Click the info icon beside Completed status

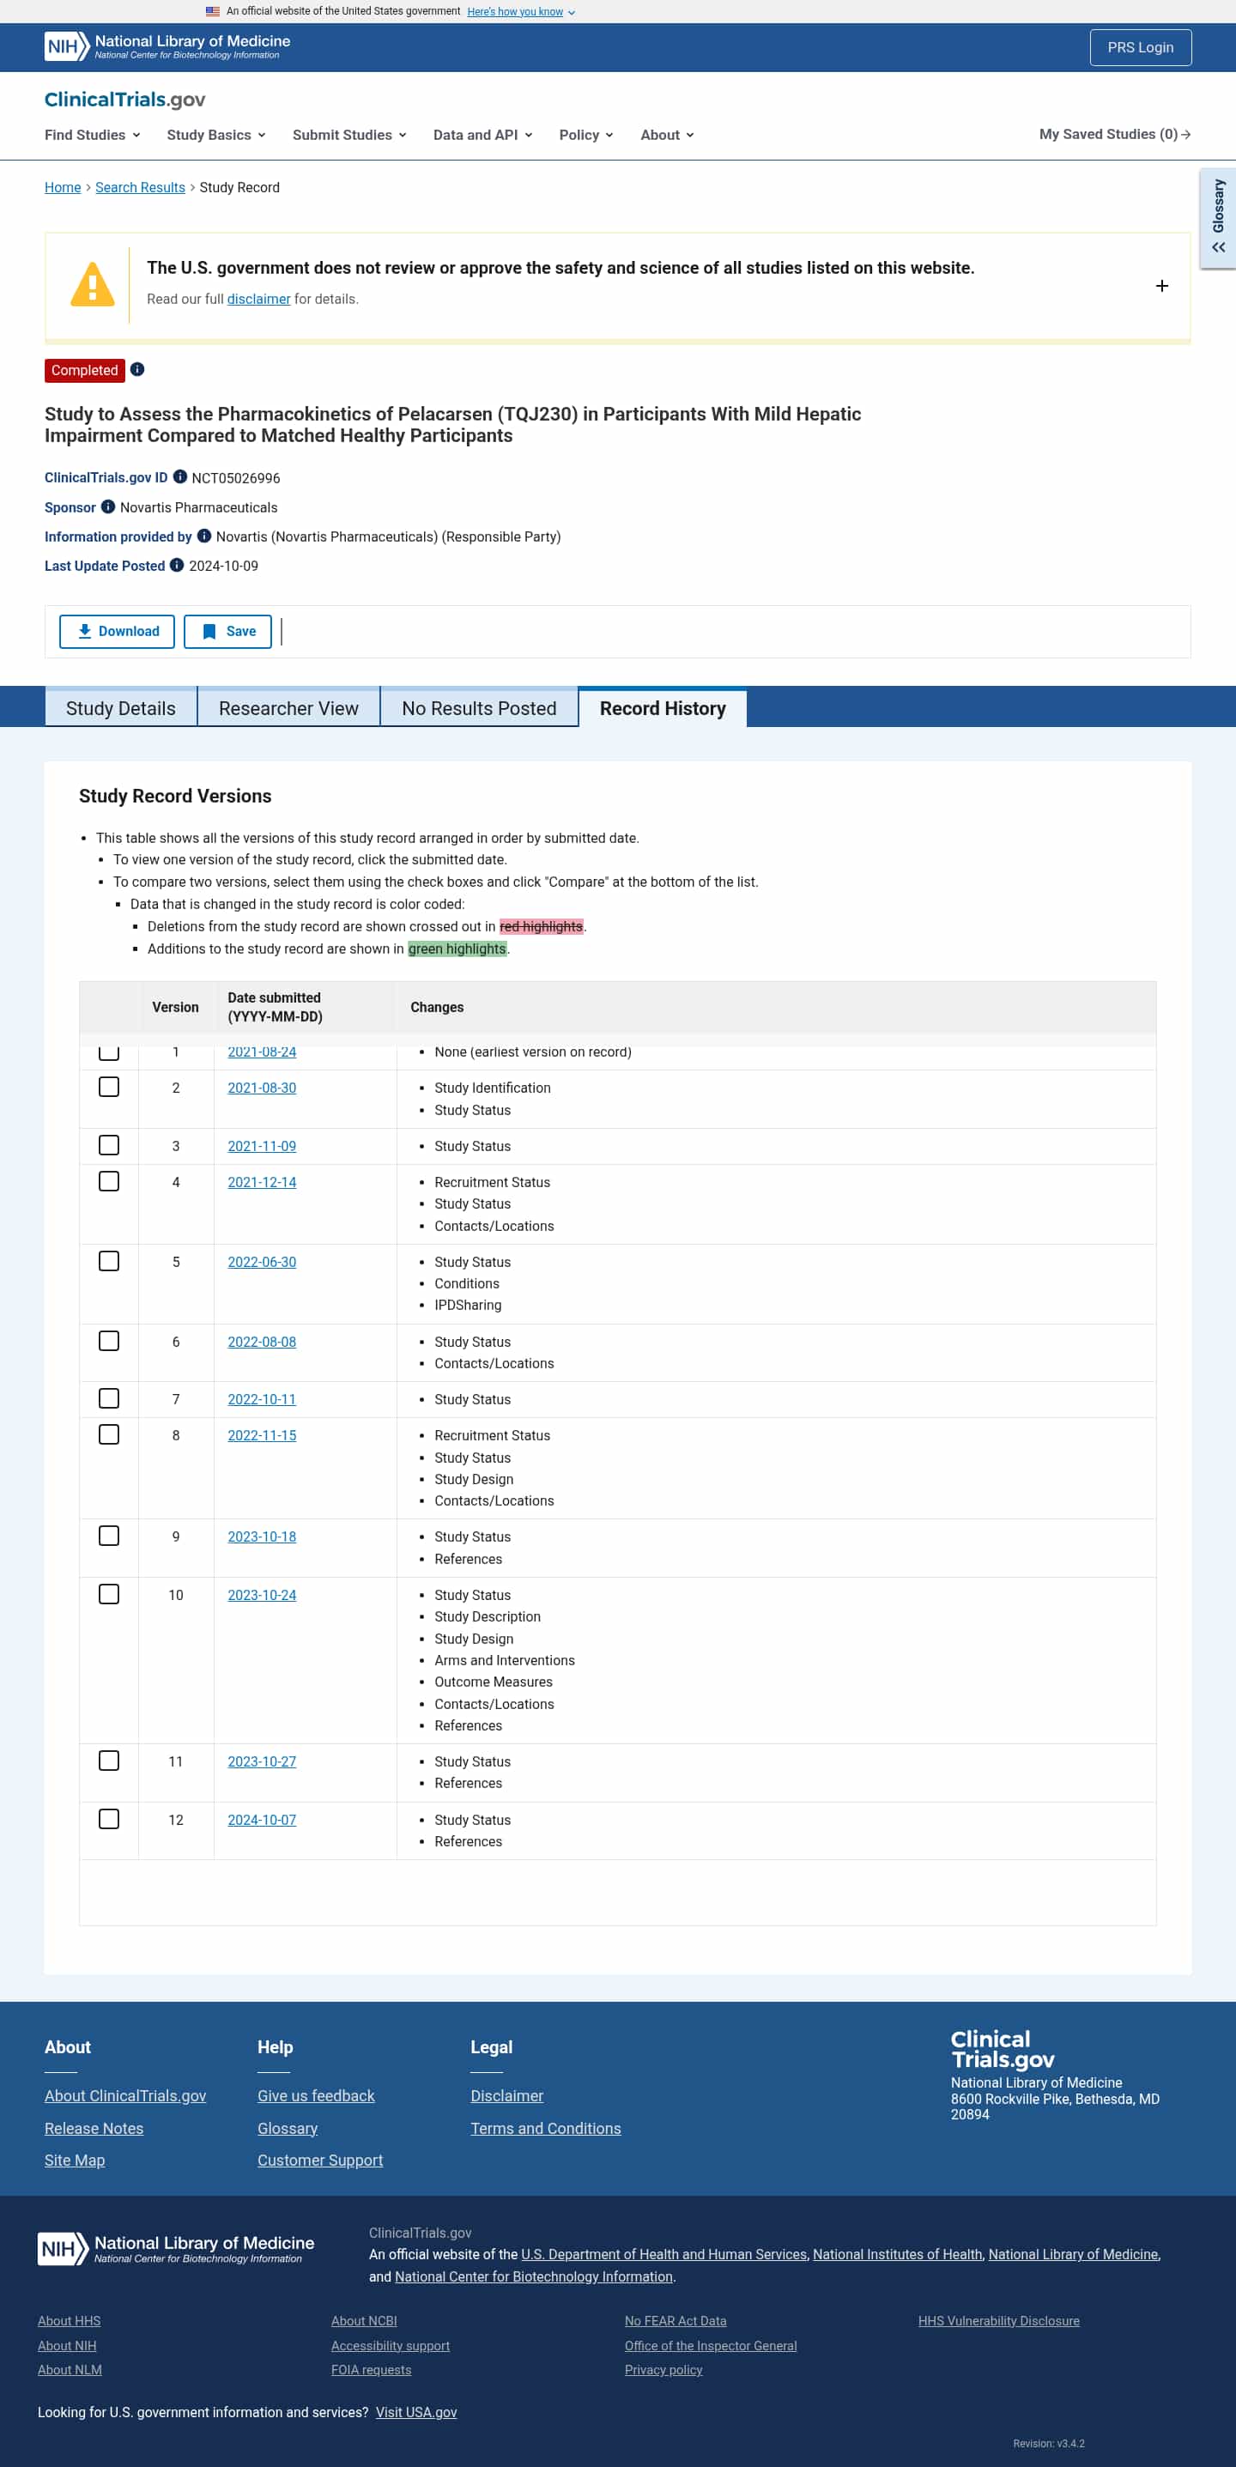[138, 370]
